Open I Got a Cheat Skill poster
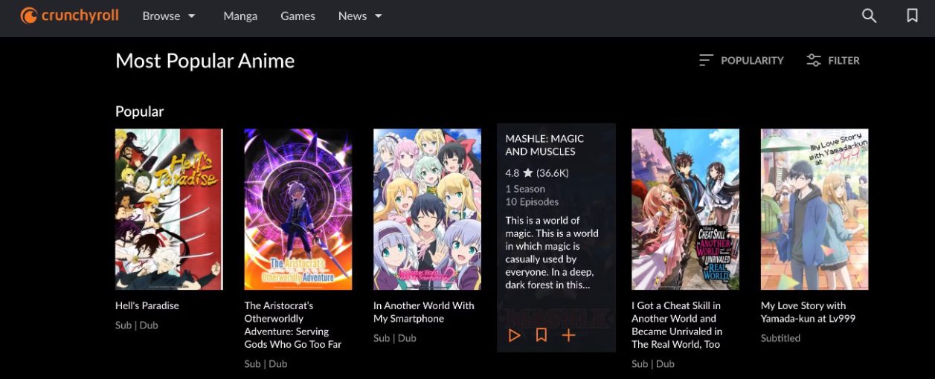The image size is (935, 379). point(685,209)
